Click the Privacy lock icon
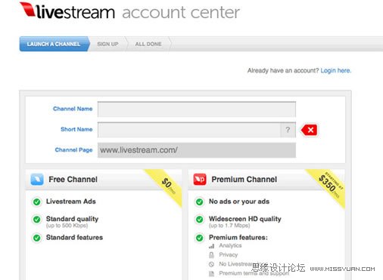The height and width of the screenshot is (280, 383). [211, 255]
